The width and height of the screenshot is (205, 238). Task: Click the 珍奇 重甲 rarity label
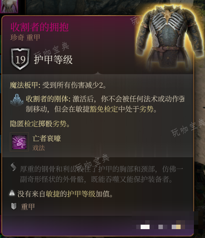(x=25, y=37)
